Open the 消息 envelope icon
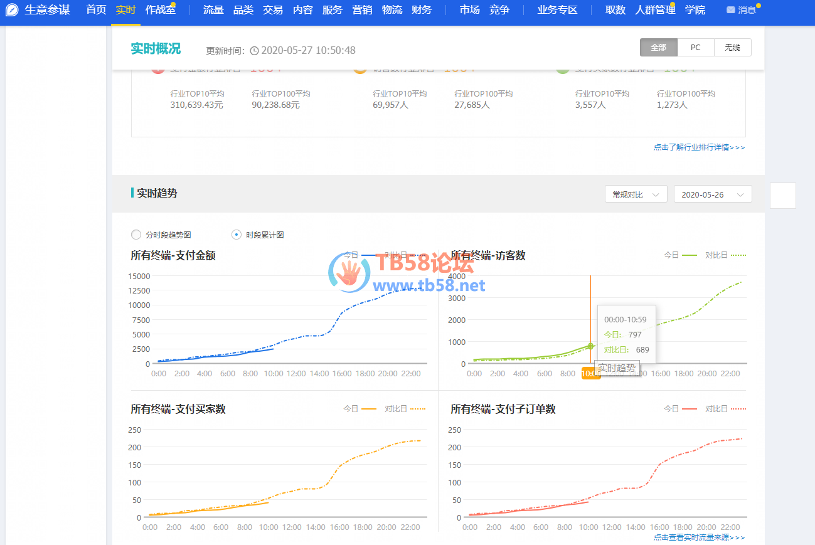Viewport: 815px width, 545px height. coord(730,10)
